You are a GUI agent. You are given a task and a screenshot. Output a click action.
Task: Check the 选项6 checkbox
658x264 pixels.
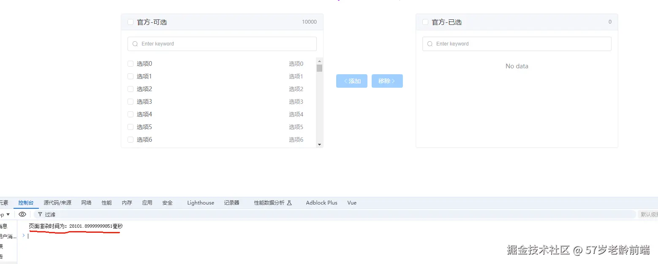click(x=131, y=140)
